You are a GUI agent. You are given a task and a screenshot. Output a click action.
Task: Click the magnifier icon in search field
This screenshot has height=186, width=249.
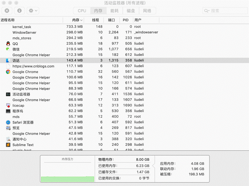(x=207, y=11)
